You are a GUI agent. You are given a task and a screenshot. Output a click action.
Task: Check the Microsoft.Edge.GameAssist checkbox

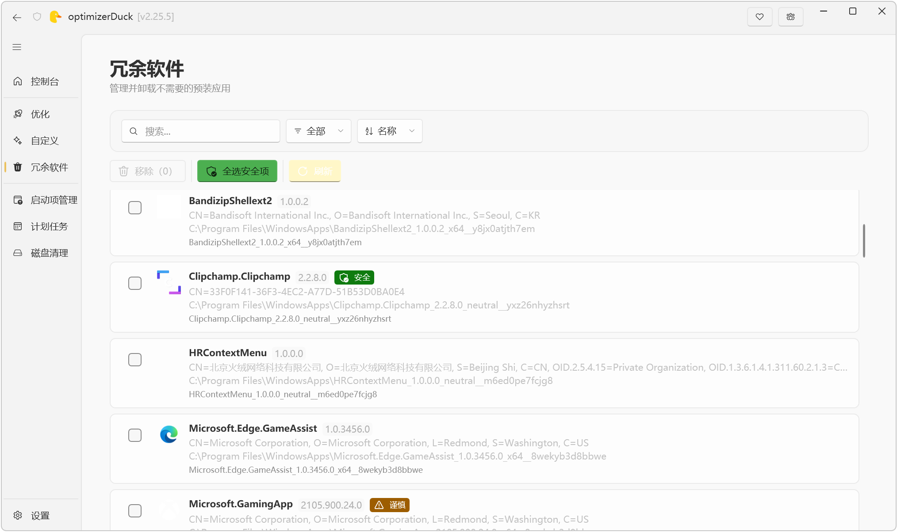coord(135,435)
